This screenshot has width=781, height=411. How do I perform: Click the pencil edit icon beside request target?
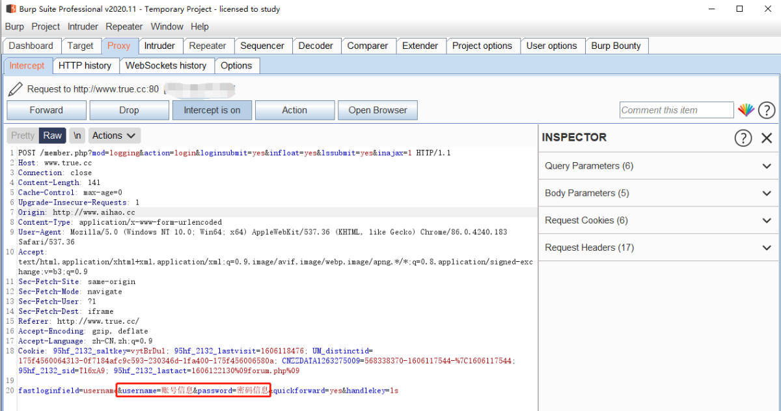click(x=16, y=89)
